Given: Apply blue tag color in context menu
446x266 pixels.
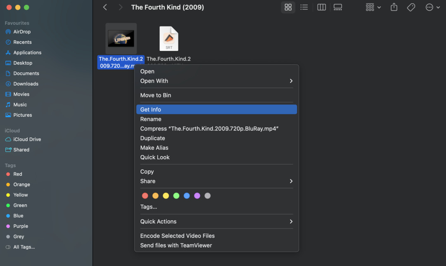Looking at the screenshot, I should click(187, 196).
